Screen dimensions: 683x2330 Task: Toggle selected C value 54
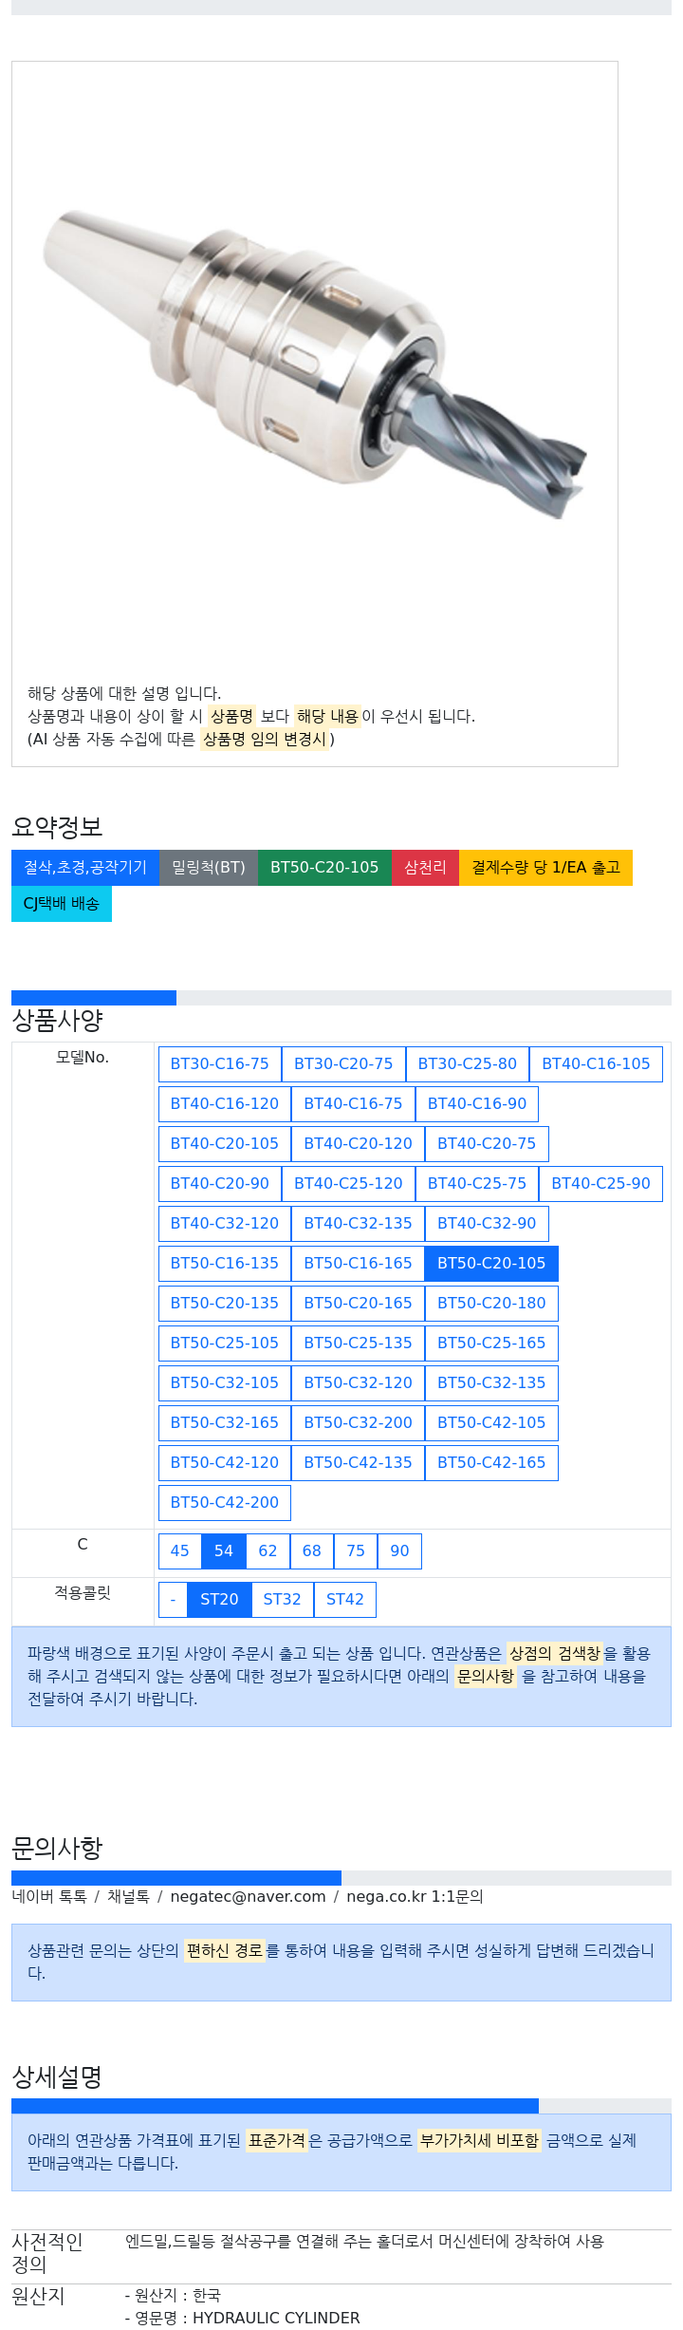coord(224,1551)
